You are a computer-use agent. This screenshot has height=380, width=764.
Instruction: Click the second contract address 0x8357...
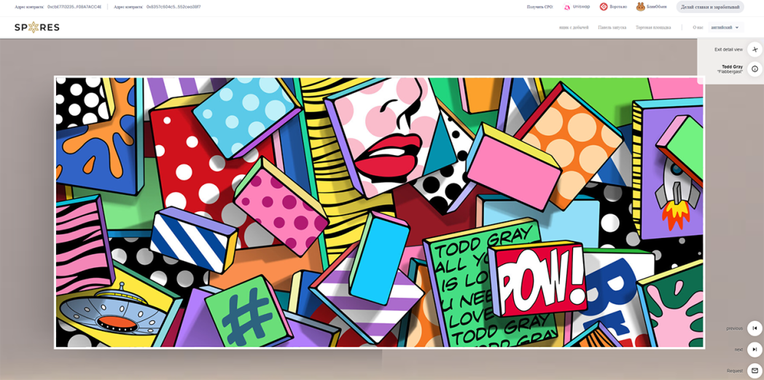pyautogui.click(x=173, y=7)
